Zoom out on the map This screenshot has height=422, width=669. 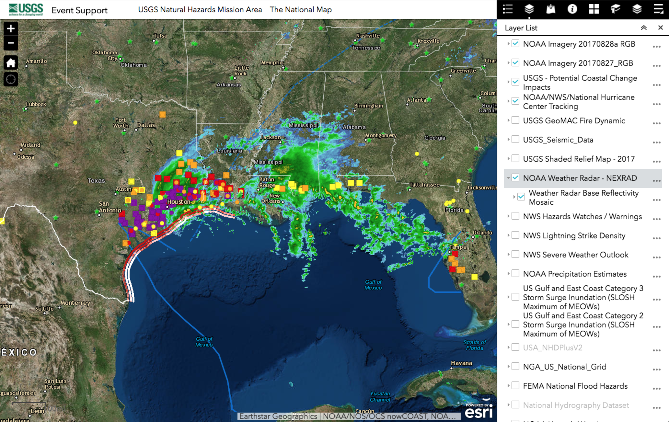11,43
